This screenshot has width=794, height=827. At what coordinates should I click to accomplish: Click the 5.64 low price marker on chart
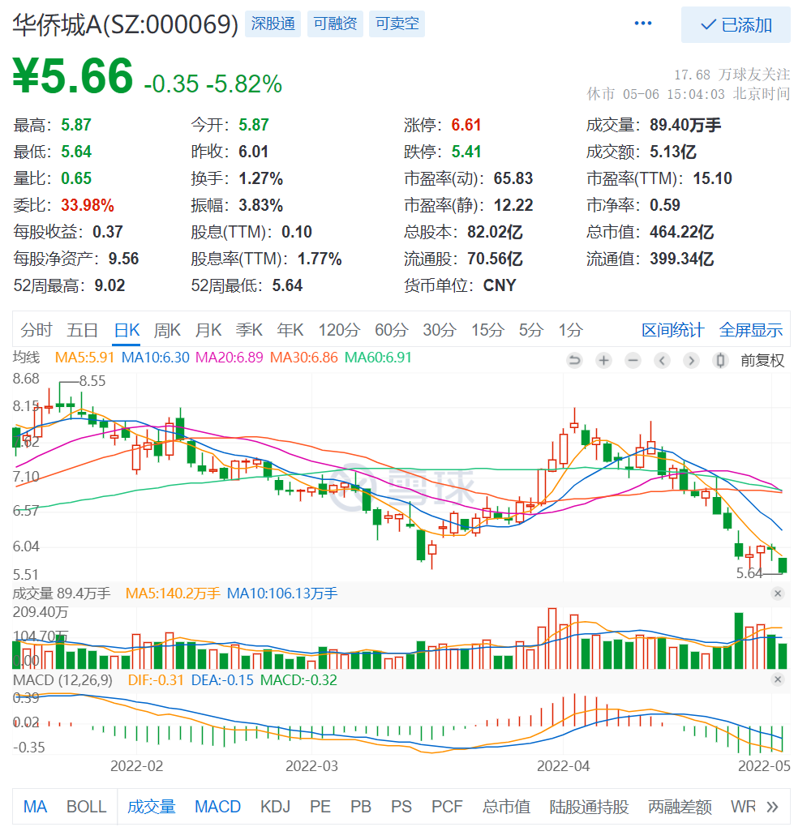[749, 573]
